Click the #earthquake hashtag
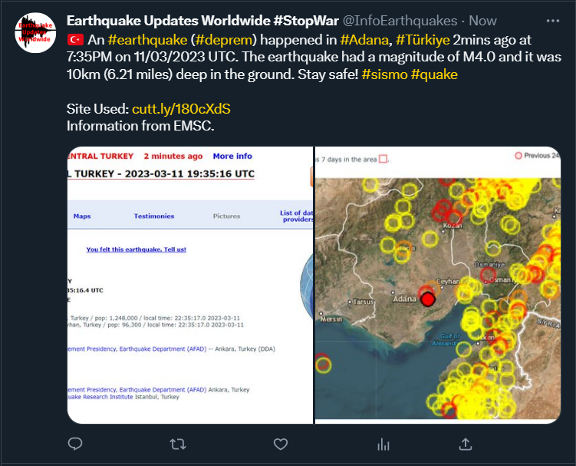The image size is (576, 466). point(146,39)
